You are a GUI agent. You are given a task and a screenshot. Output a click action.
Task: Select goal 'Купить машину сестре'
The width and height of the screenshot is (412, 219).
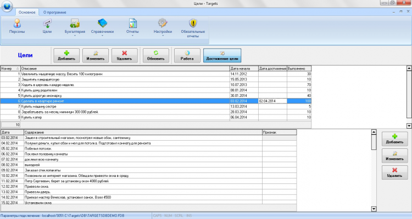tap(155, 107)
